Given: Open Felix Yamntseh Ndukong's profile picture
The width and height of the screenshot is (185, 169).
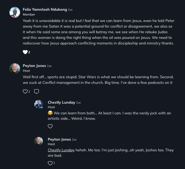Looking at the screenshot, I should click(x=15, y=12).
